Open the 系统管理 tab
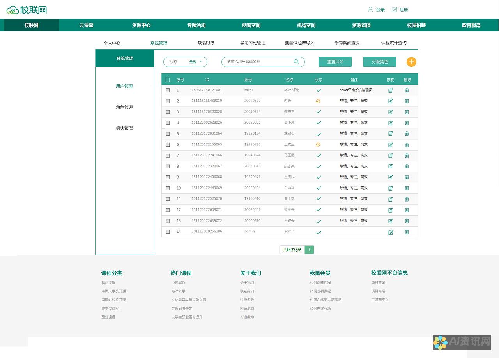This screenshot has width=499, height=358. 159,43
